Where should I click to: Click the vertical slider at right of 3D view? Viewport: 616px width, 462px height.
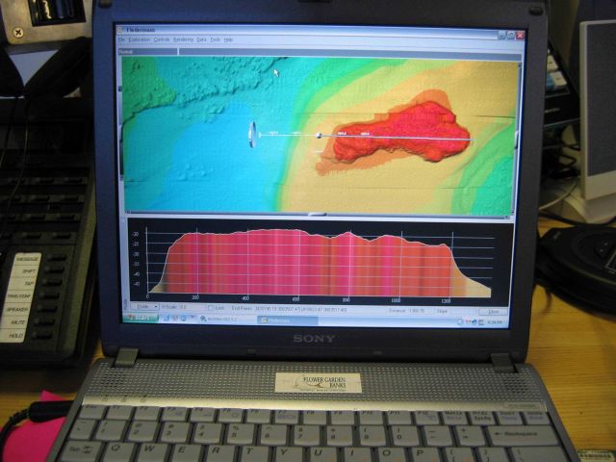(x=517, y=140)
